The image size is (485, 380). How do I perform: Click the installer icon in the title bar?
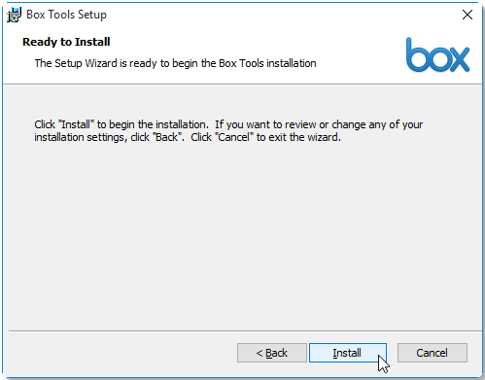[x=14, y=15]
